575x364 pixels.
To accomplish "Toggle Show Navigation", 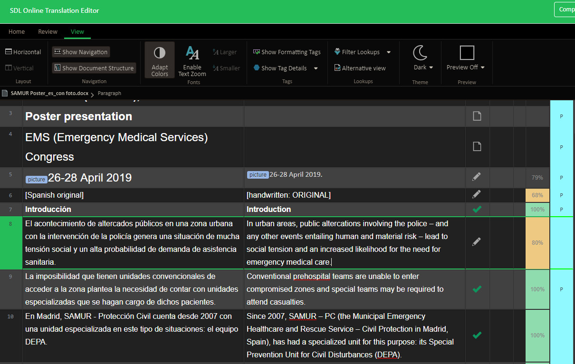I will tap(80, 52).
